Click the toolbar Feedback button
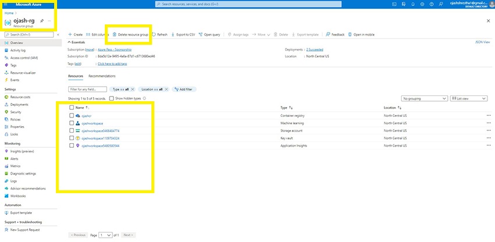The height and width of the screenshot is (242, 495). point(335,34)
